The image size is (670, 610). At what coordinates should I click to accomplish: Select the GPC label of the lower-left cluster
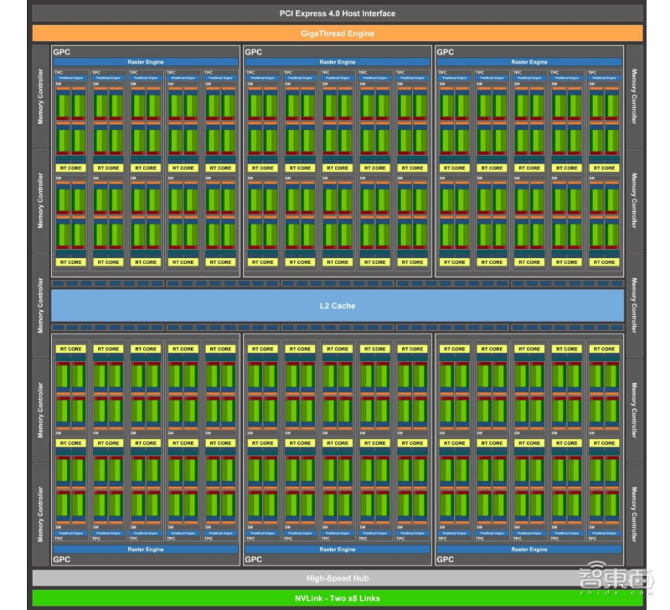point(61,559)
